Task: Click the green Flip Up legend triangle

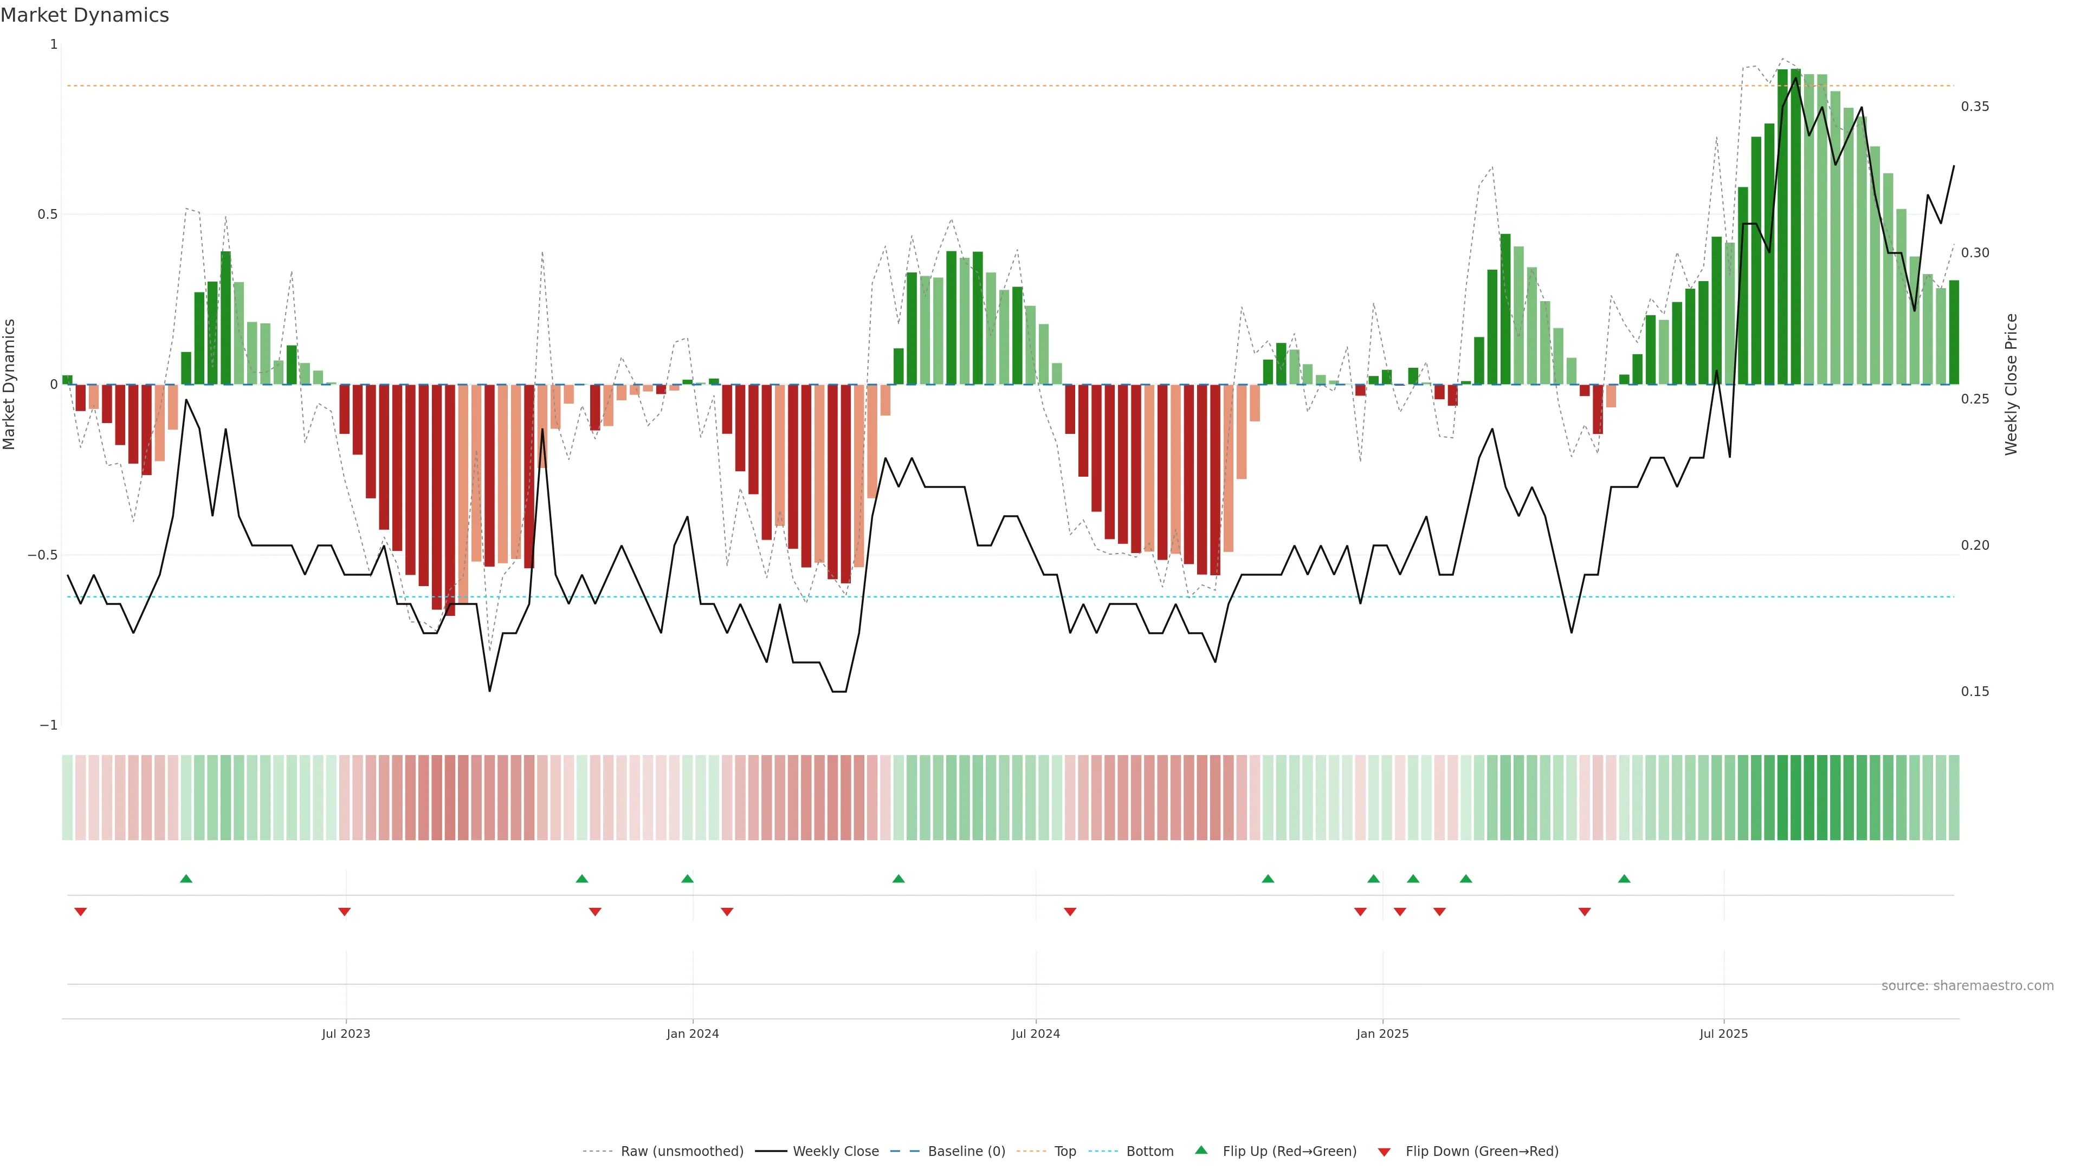Action: tap(1201, 1150)
